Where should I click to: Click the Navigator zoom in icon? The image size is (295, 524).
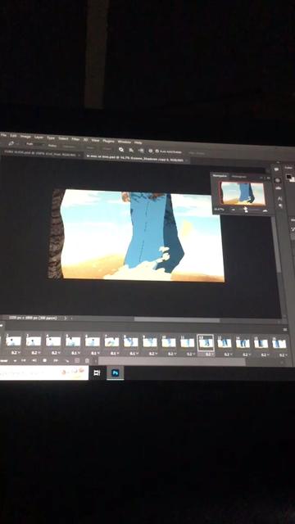point(265,210)
